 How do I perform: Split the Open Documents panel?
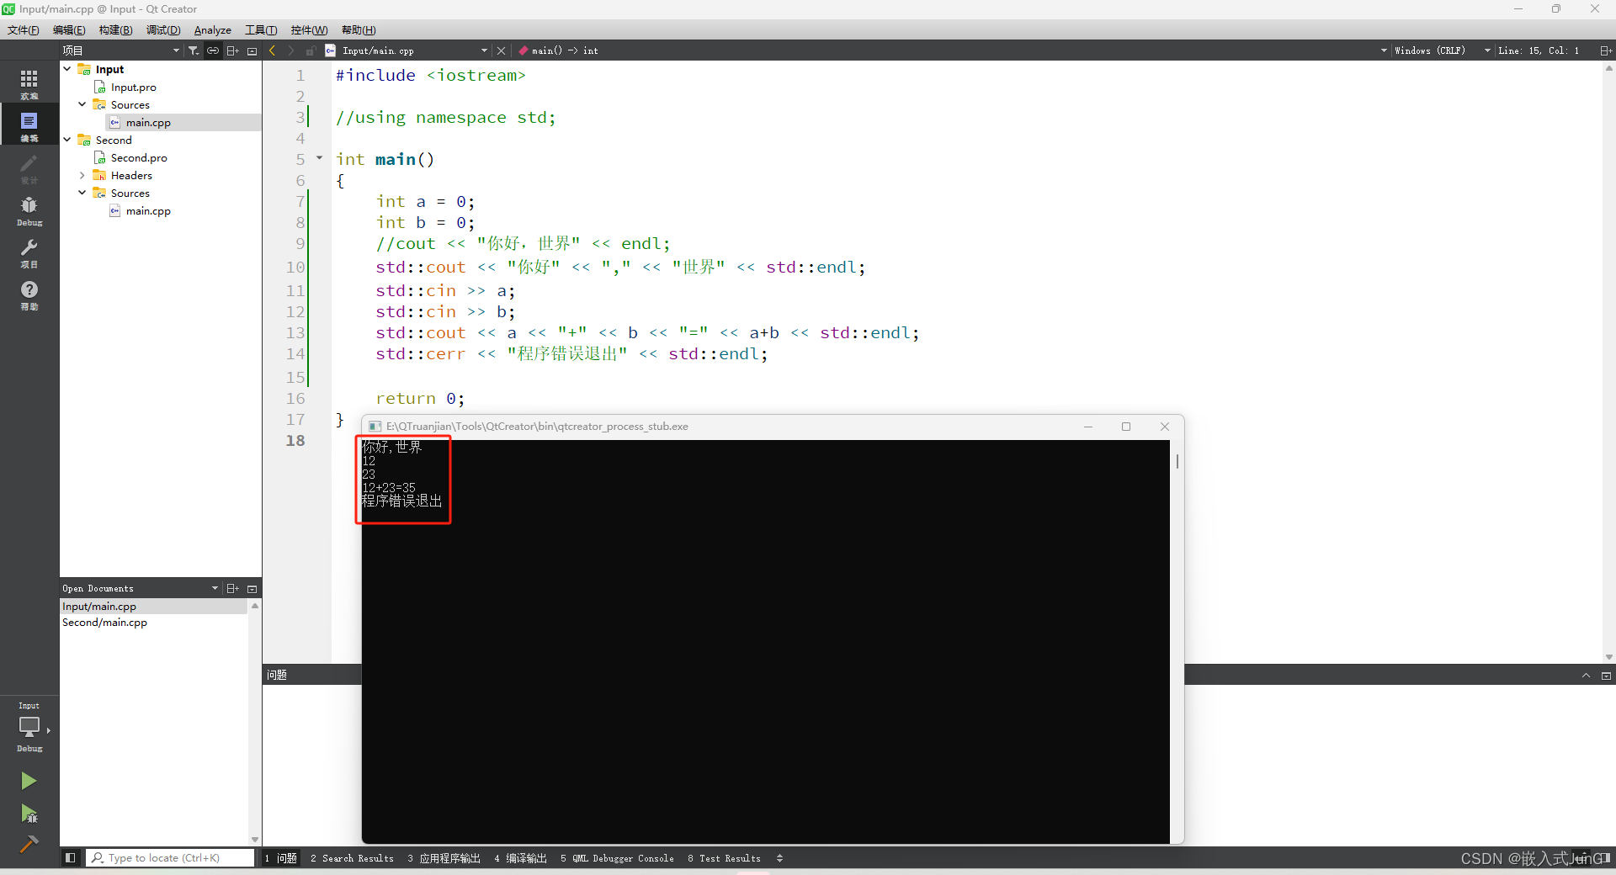click(x=233, y=588)
